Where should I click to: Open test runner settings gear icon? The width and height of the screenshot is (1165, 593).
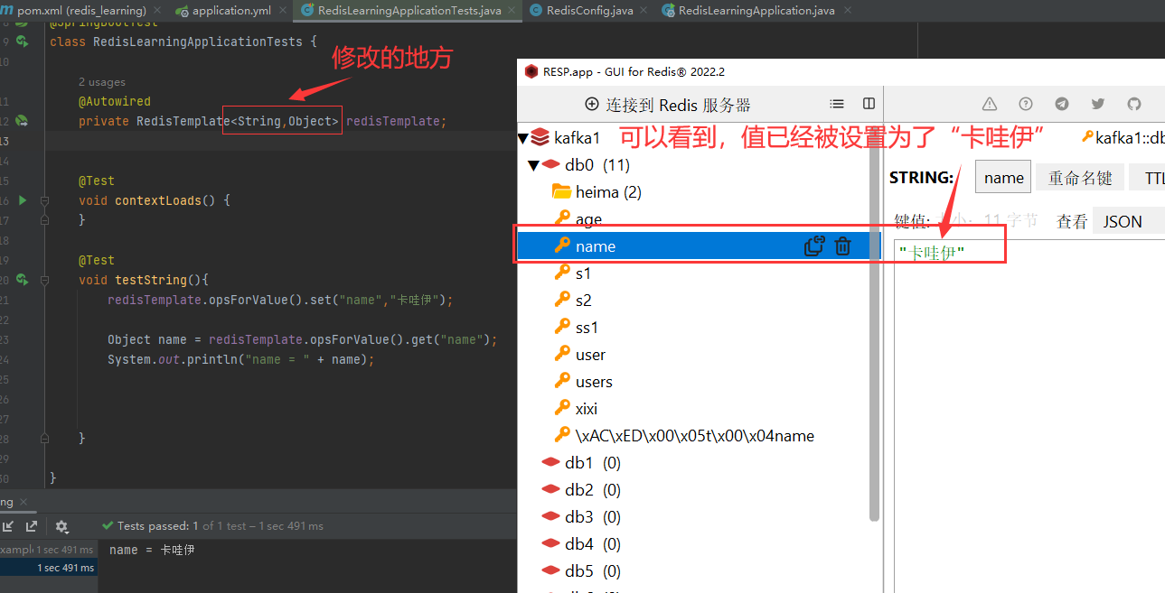click(x=61, y=526)
